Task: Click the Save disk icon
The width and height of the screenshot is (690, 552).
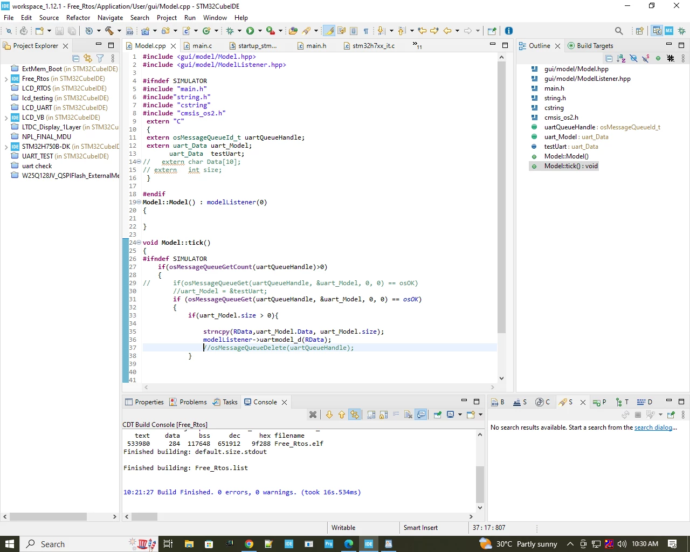Action: [59, 31]
